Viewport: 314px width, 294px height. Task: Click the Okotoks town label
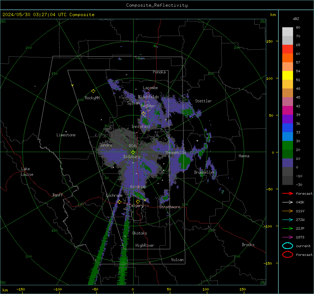tap(140, 233)
